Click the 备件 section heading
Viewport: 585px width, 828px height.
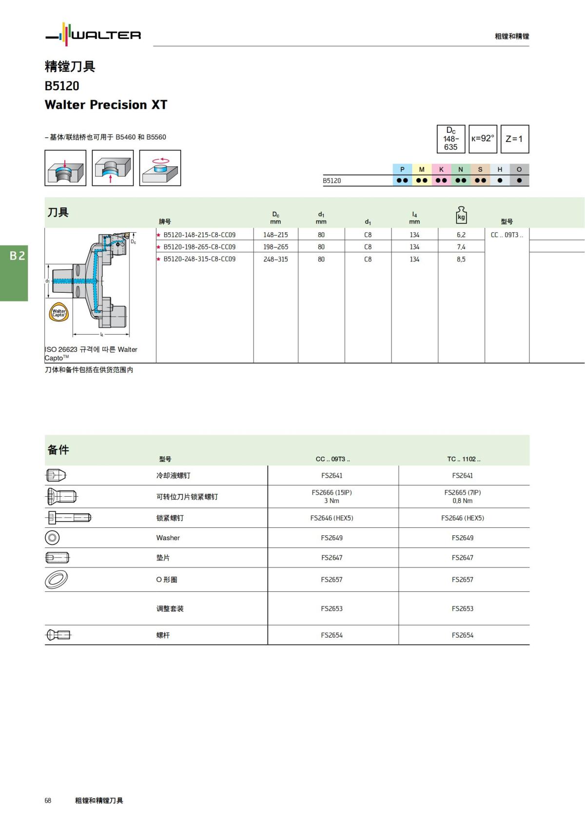point(58,450)
